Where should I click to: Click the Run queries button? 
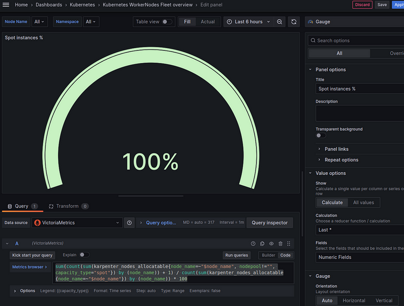(236, 256)
